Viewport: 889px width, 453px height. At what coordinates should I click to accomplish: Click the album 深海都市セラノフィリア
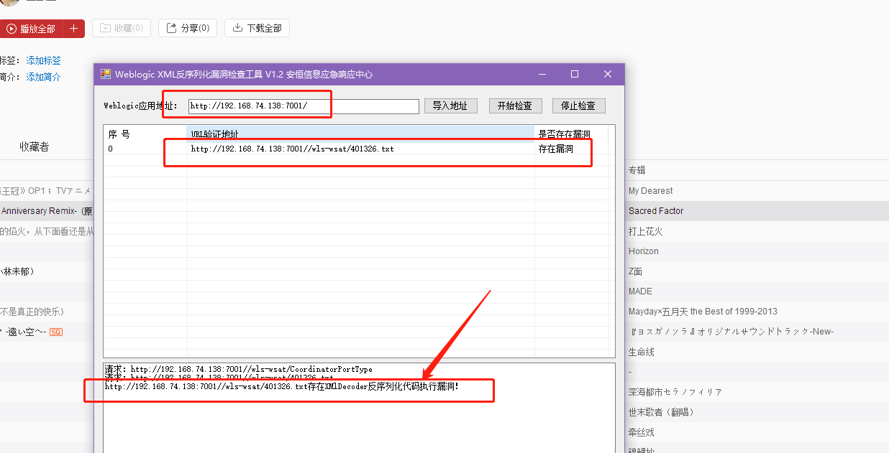[x=675, y=392]
